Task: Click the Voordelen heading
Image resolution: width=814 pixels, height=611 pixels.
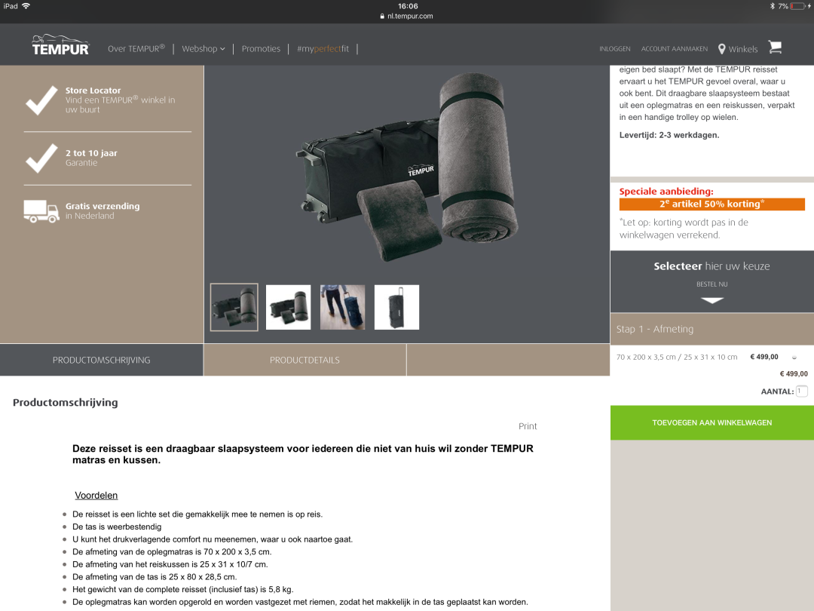Action: [96, 496]
